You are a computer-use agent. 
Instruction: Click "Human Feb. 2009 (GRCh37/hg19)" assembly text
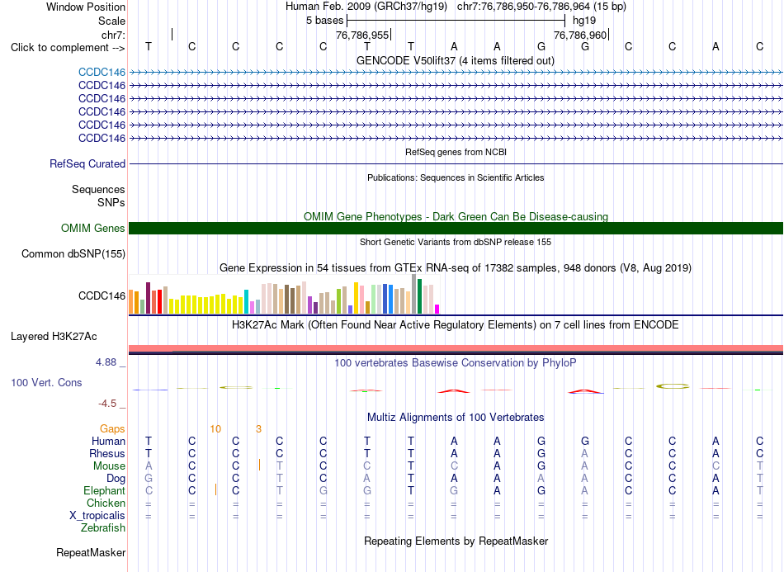click(366, 7)
